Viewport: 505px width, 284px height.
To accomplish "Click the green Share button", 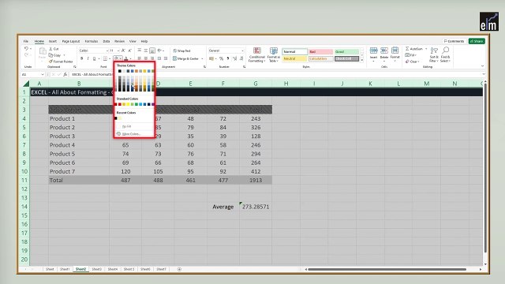I will (x=477, y=41).
